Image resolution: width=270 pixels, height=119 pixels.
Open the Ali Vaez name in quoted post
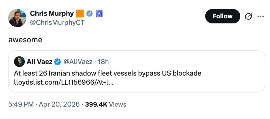(39, 61)
